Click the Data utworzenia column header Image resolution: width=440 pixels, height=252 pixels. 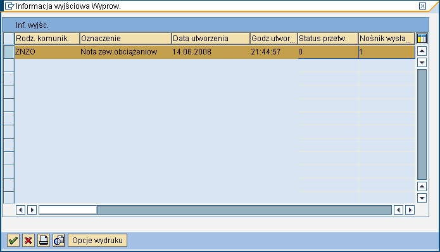(210, 39)
